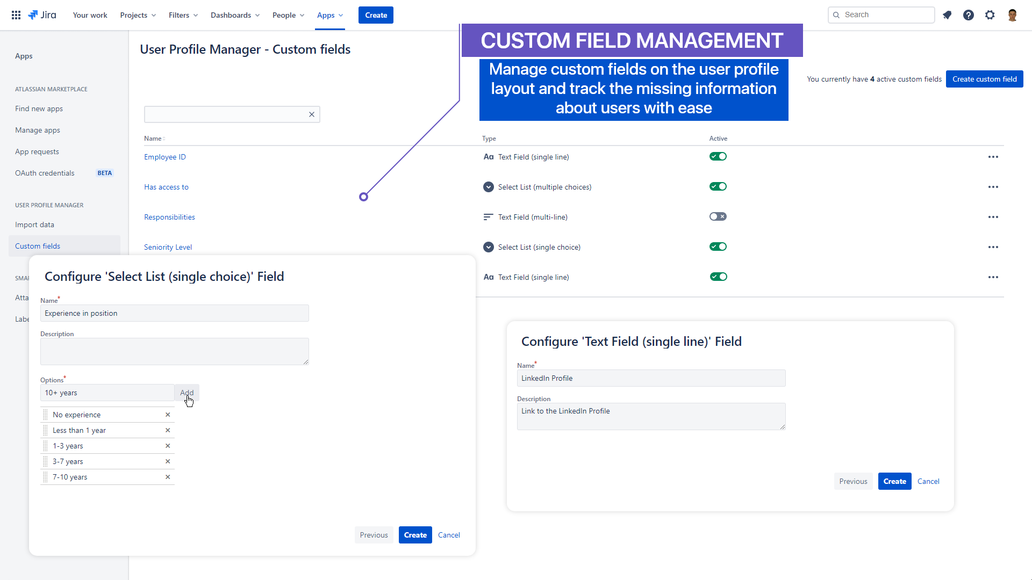
Task: Open Import data in sidebar
Action: click(x=34, y=224)
